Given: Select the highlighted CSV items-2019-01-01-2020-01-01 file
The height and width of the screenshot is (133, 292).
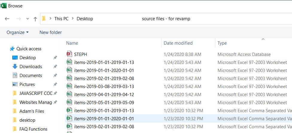Looking at the screenshot, I should (104, 119).
